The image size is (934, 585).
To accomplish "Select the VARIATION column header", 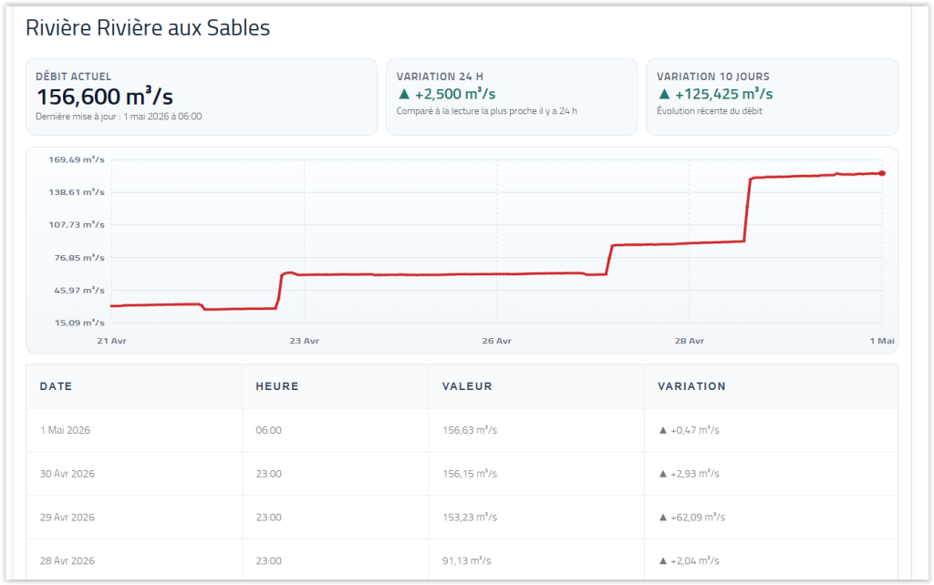I will click(691, 386).
